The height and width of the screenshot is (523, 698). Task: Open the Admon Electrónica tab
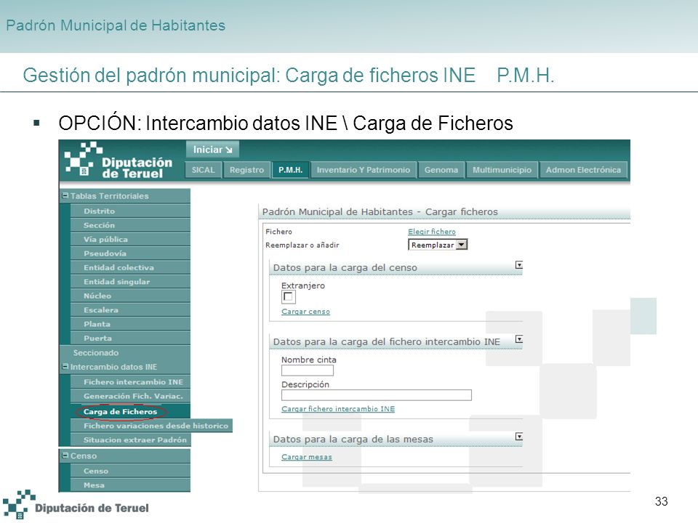[583, 170]
